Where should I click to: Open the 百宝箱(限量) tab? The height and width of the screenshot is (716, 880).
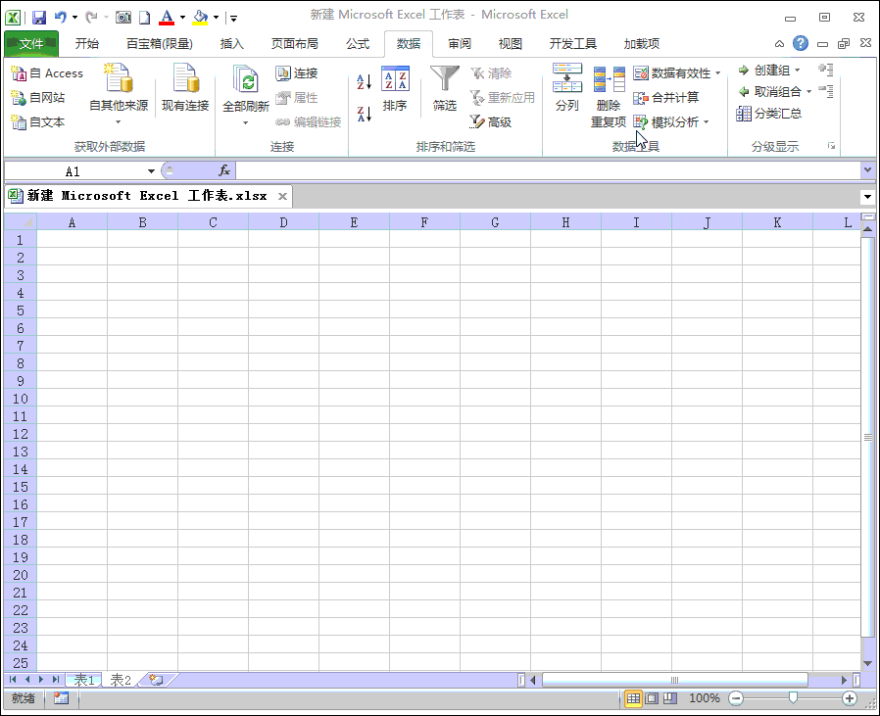[x=160, y=44]
